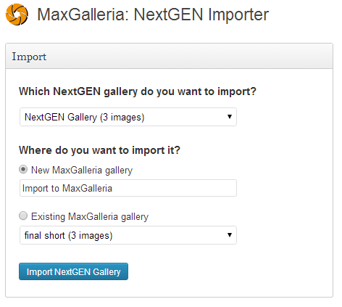Viewport: 342px width, 307px height.
Task: Click the arrow on final short select box
Action: pos(230,235)
